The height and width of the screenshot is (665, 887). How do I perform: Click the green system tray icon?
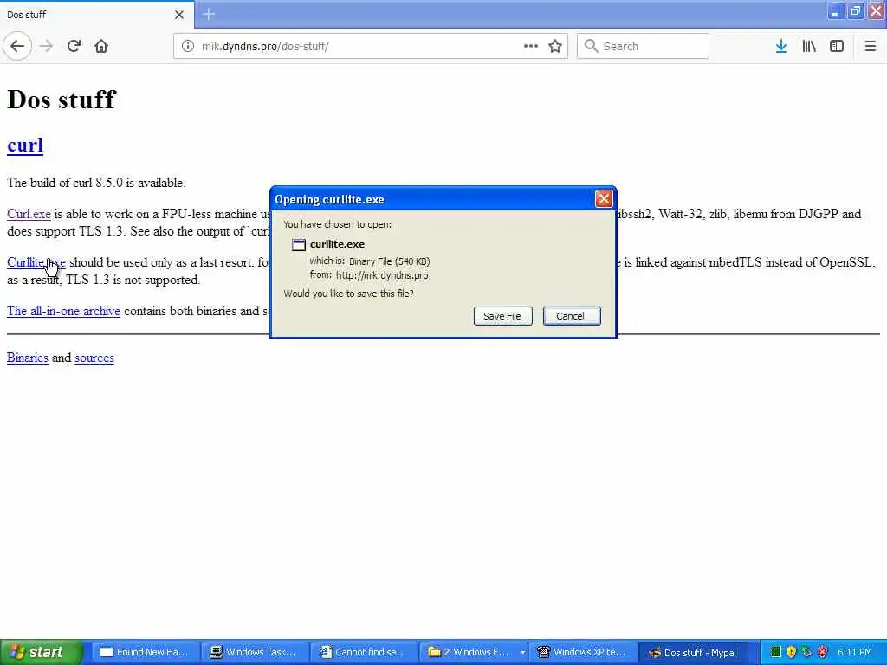point(776,652)
